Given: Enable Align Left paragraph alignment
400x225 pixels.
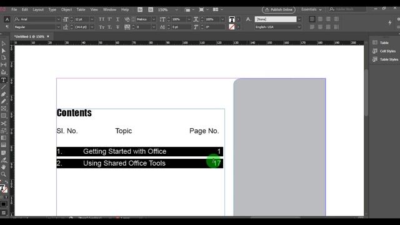Looking at the screenshot, I should [312, 19].
